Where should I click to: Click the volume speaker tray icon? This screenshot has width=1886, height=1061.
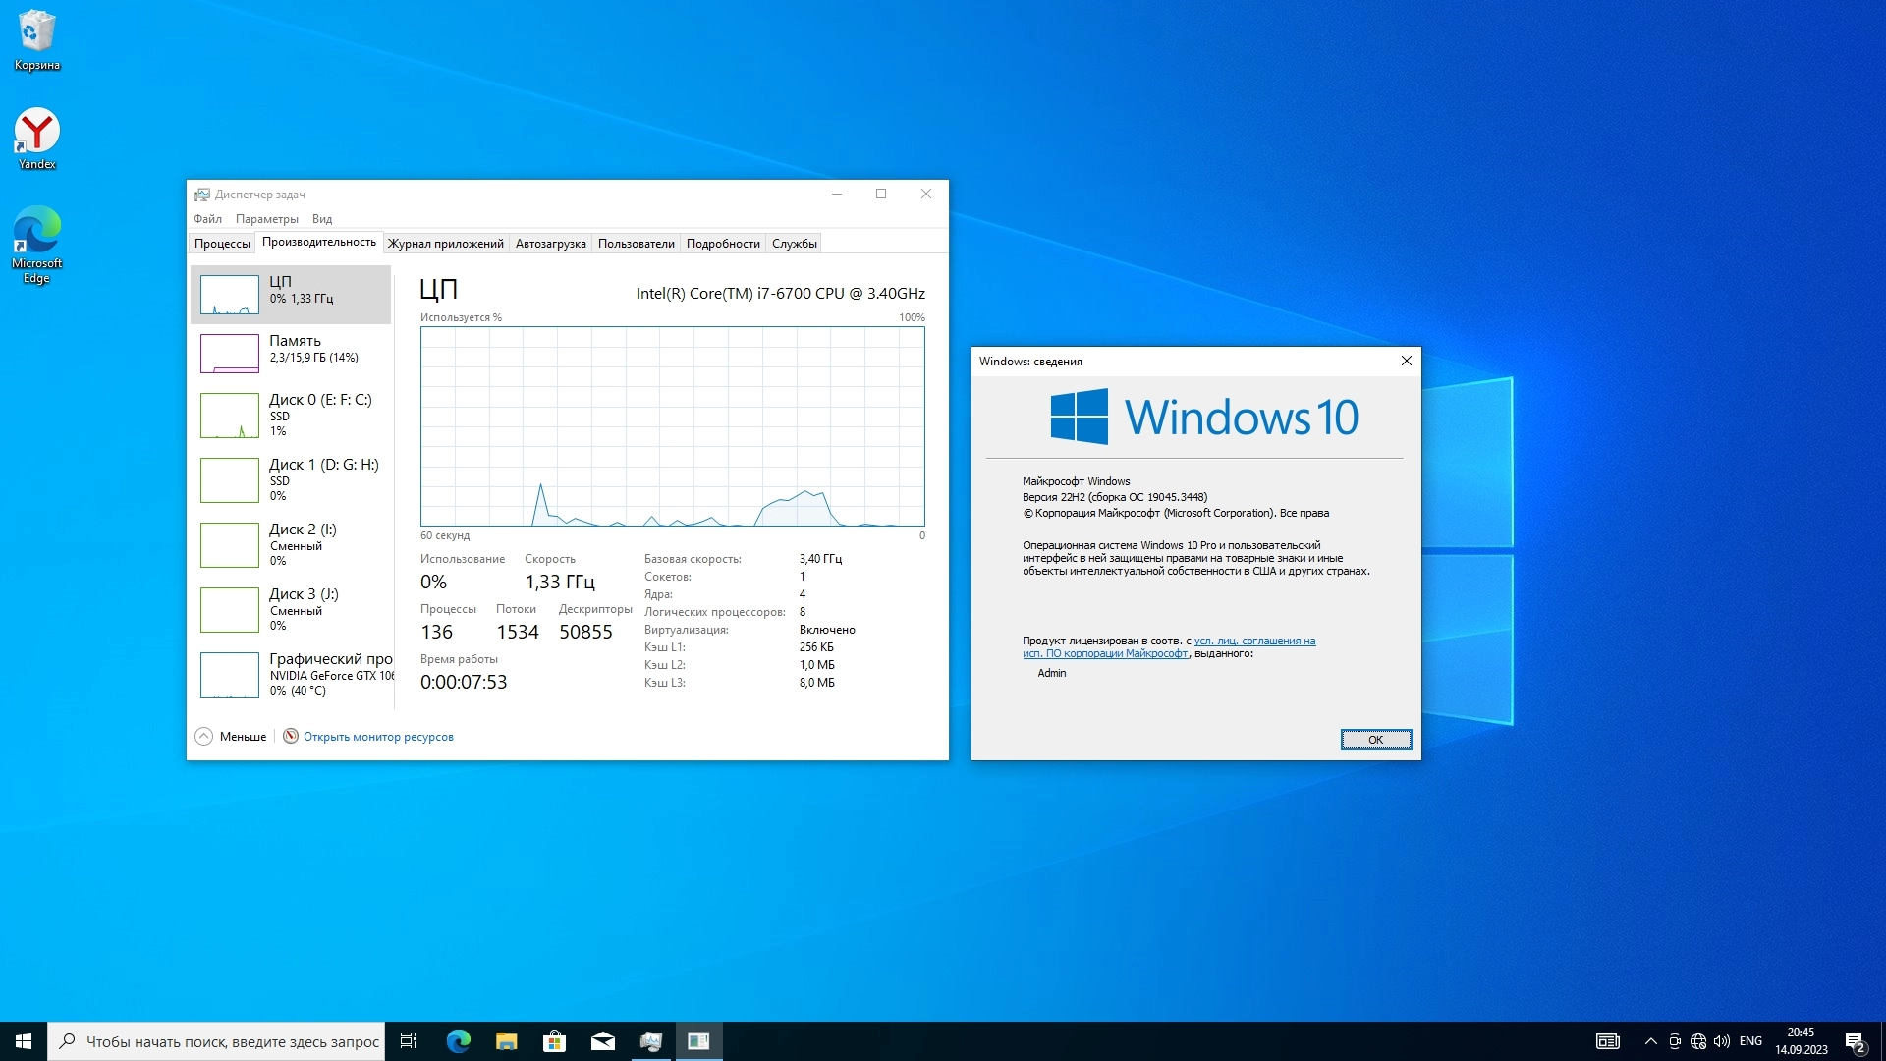coord(1722,1041)
